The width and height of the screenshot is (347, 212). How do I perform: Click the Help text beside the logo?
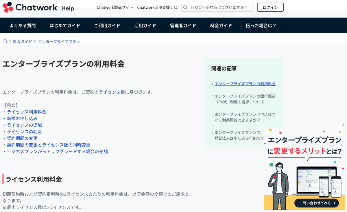click(x=68, y=8)
